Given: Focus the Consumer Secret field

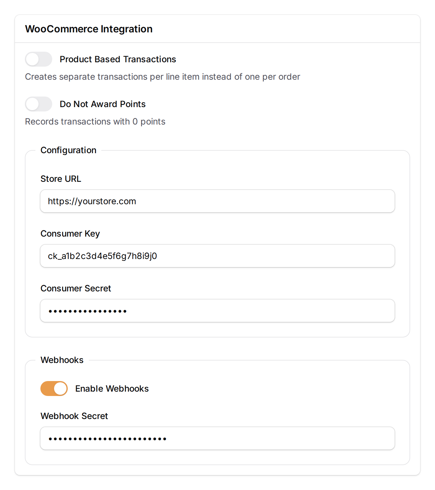Looking at the screenshot, I should click(x=217, y=310).
